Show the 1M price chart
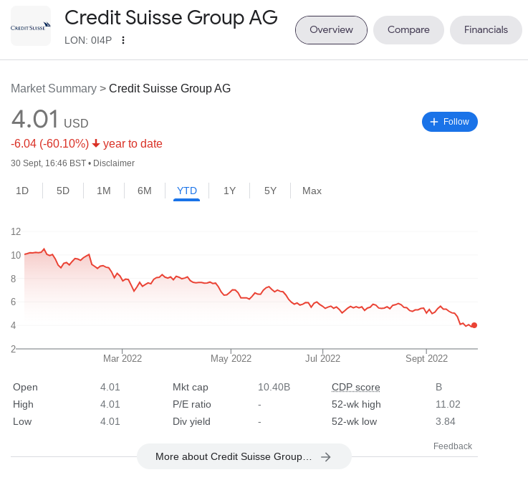Viewport: 528px width, 480px height. coord(104,191)
